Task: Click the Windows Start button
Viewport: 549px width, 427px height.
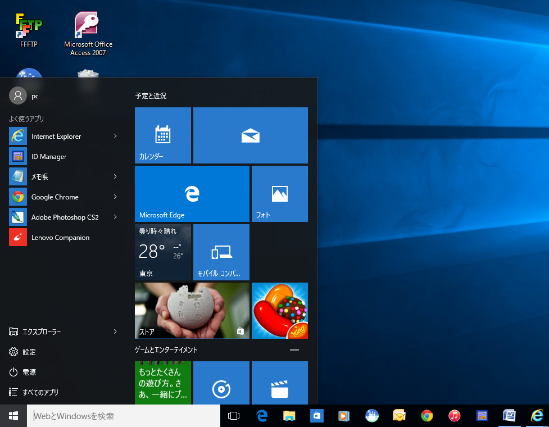Action: point(13,416)
